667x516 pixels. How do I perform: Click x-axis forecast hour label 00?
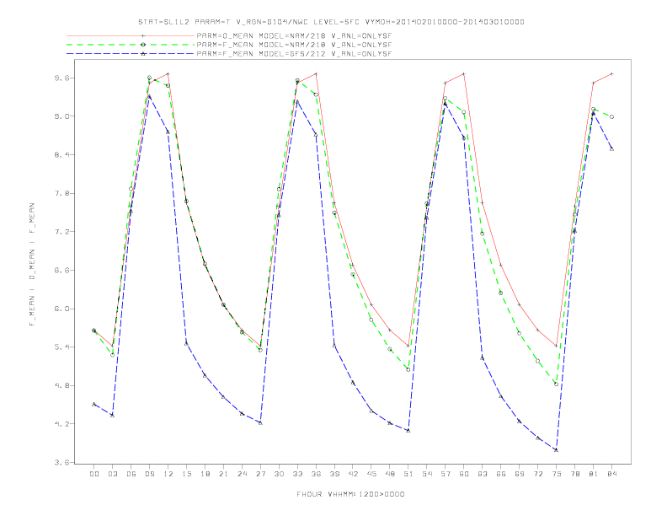[94, 474]
